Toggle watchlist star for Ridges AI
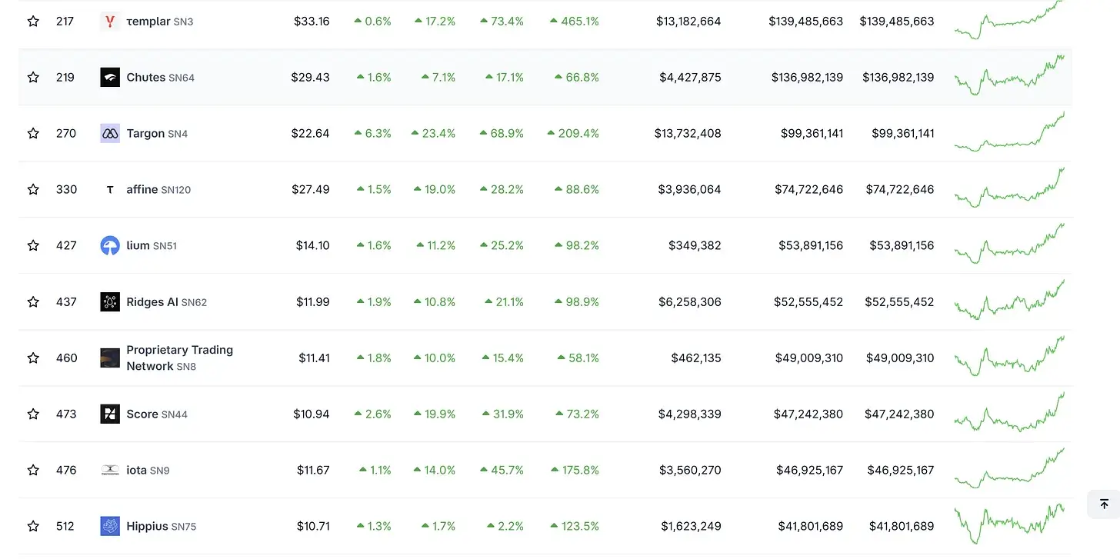 click(x=33, y=302)
